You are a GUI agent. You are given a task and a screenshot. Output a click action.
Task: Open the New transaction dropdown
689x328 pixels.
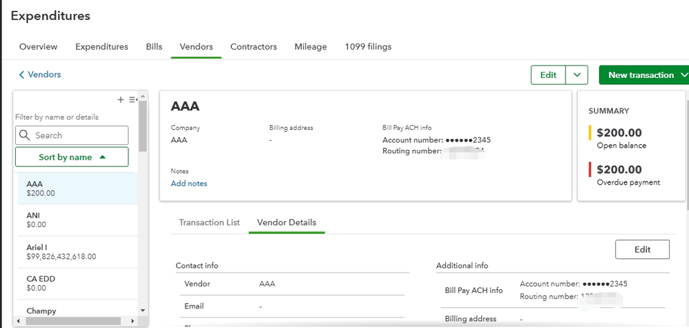[x=644, y=75]
